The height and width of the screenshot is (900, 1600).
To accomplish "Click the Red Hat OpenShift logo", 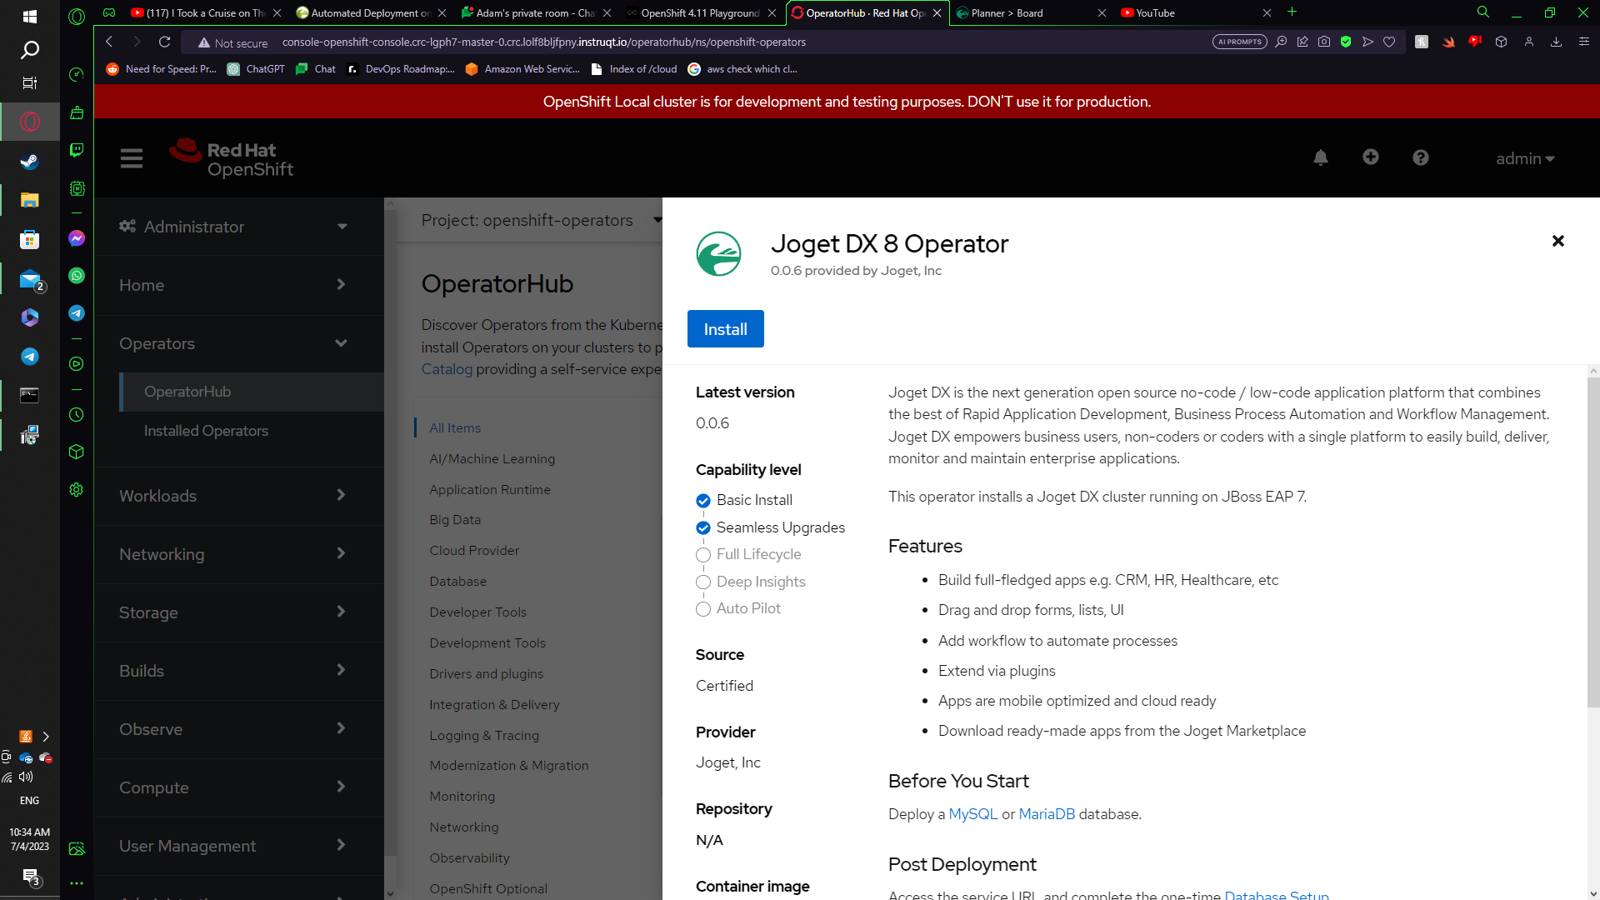I will point(232,158).
